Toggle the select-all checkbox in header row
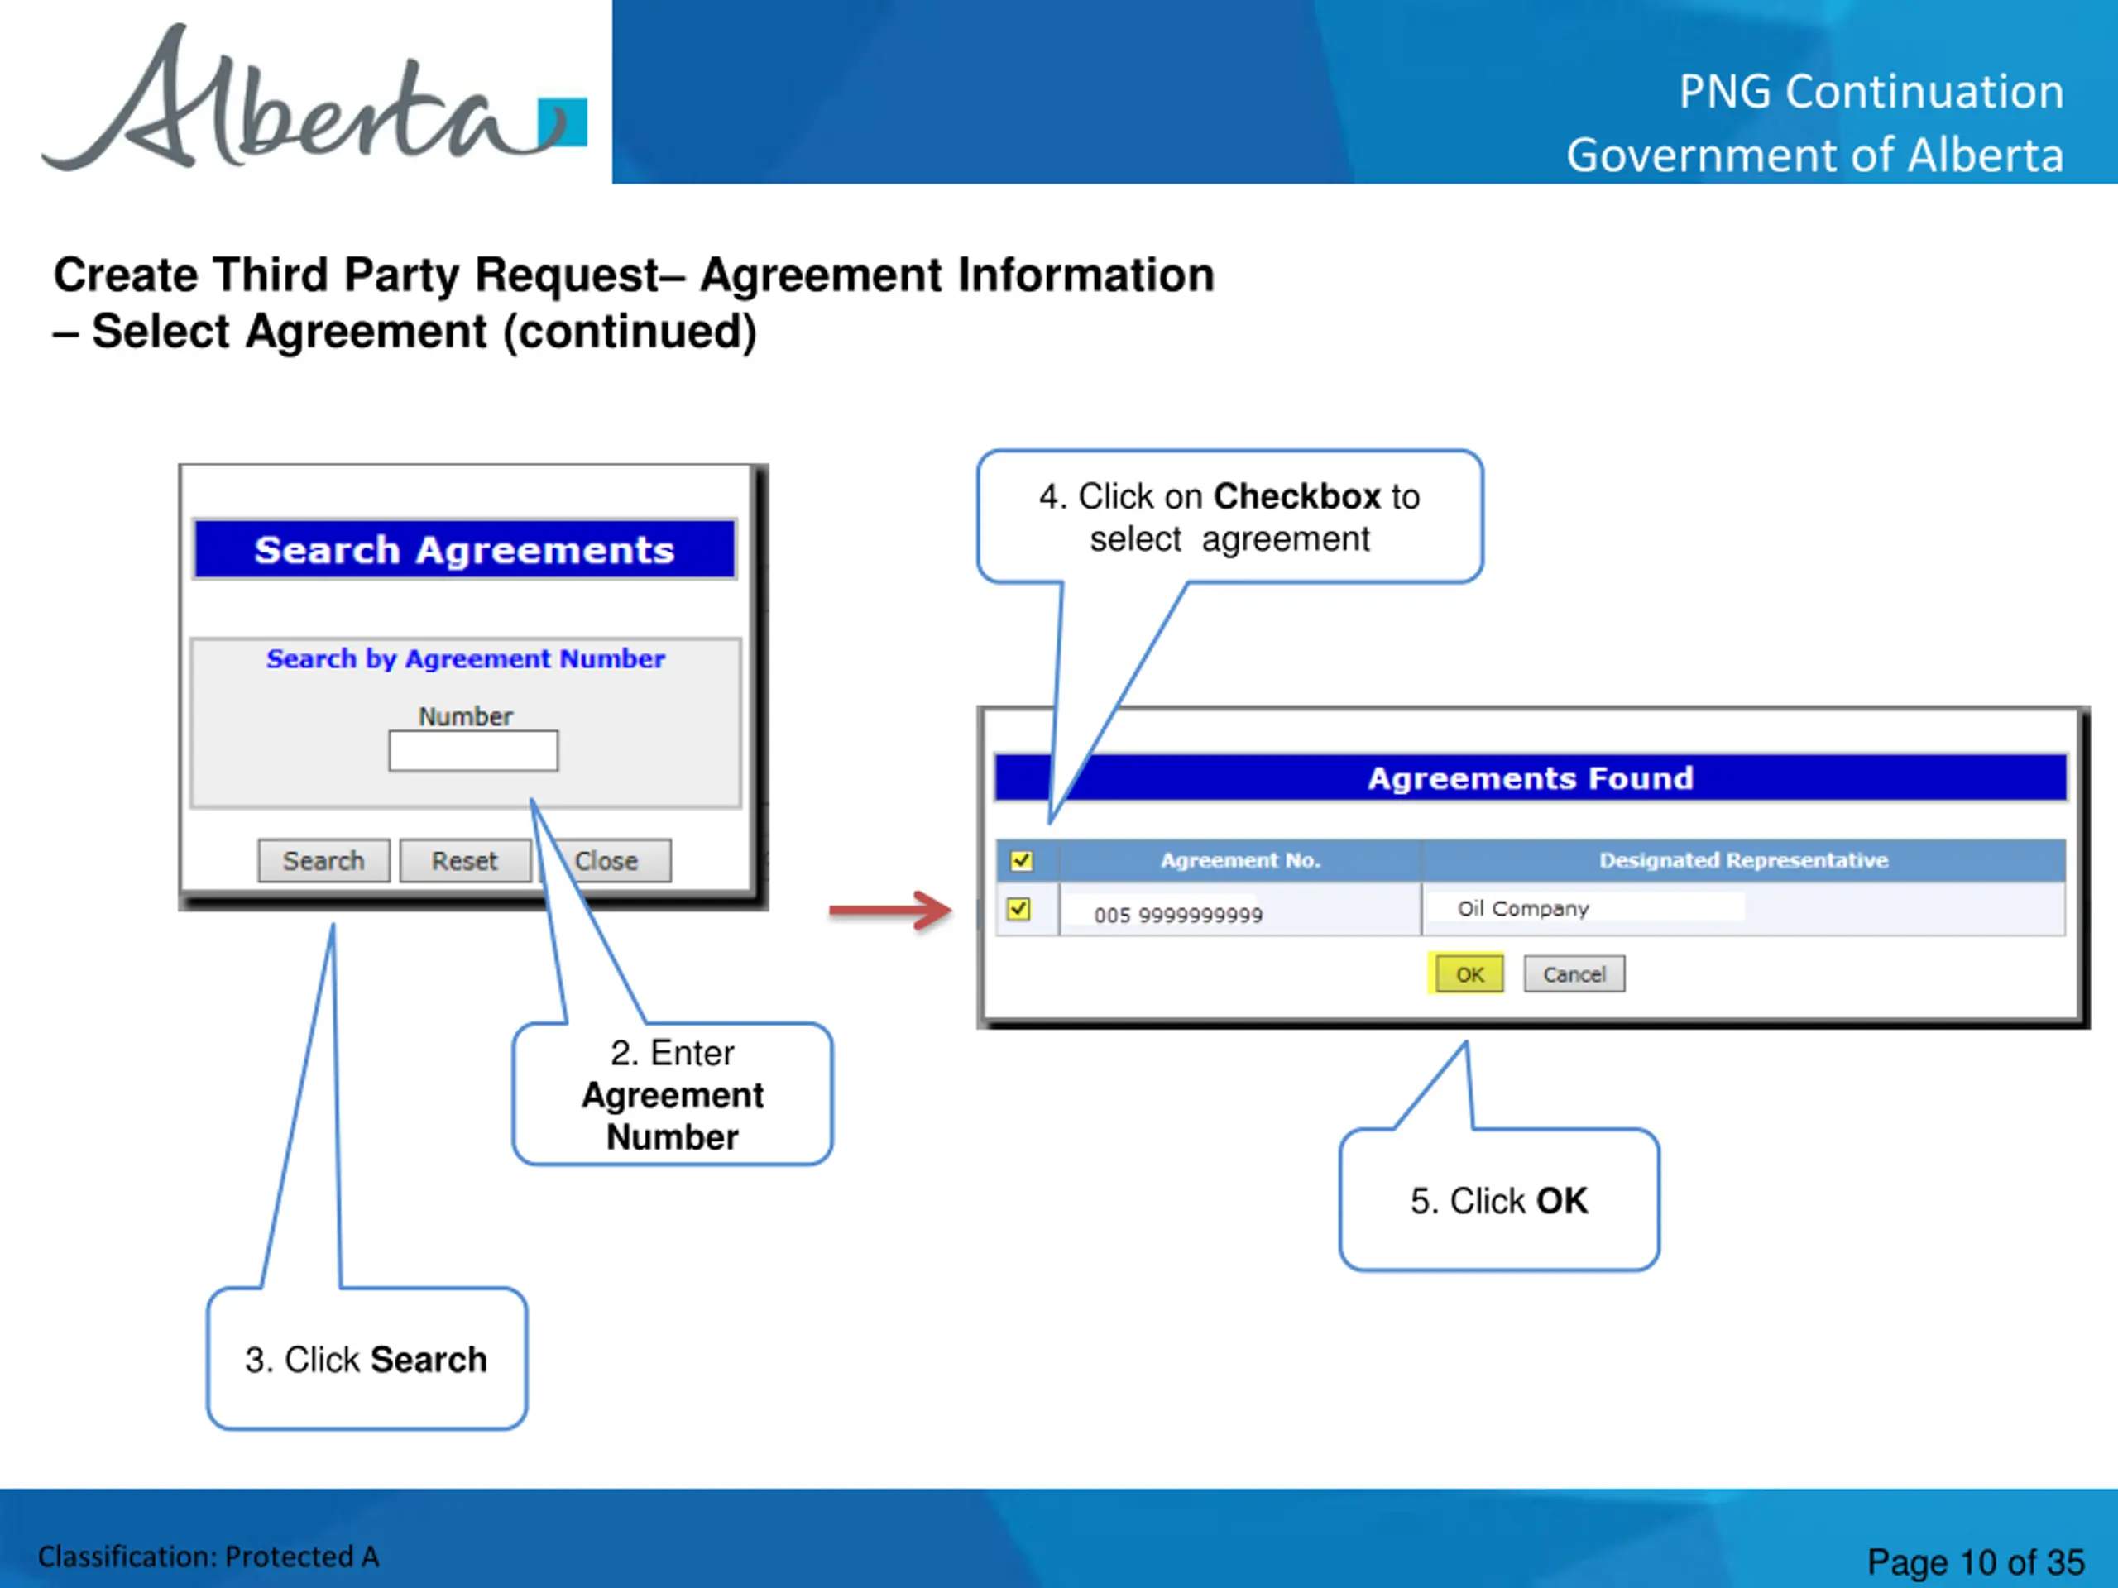The image size is (2118, 1588). [x=1022, y=860]
